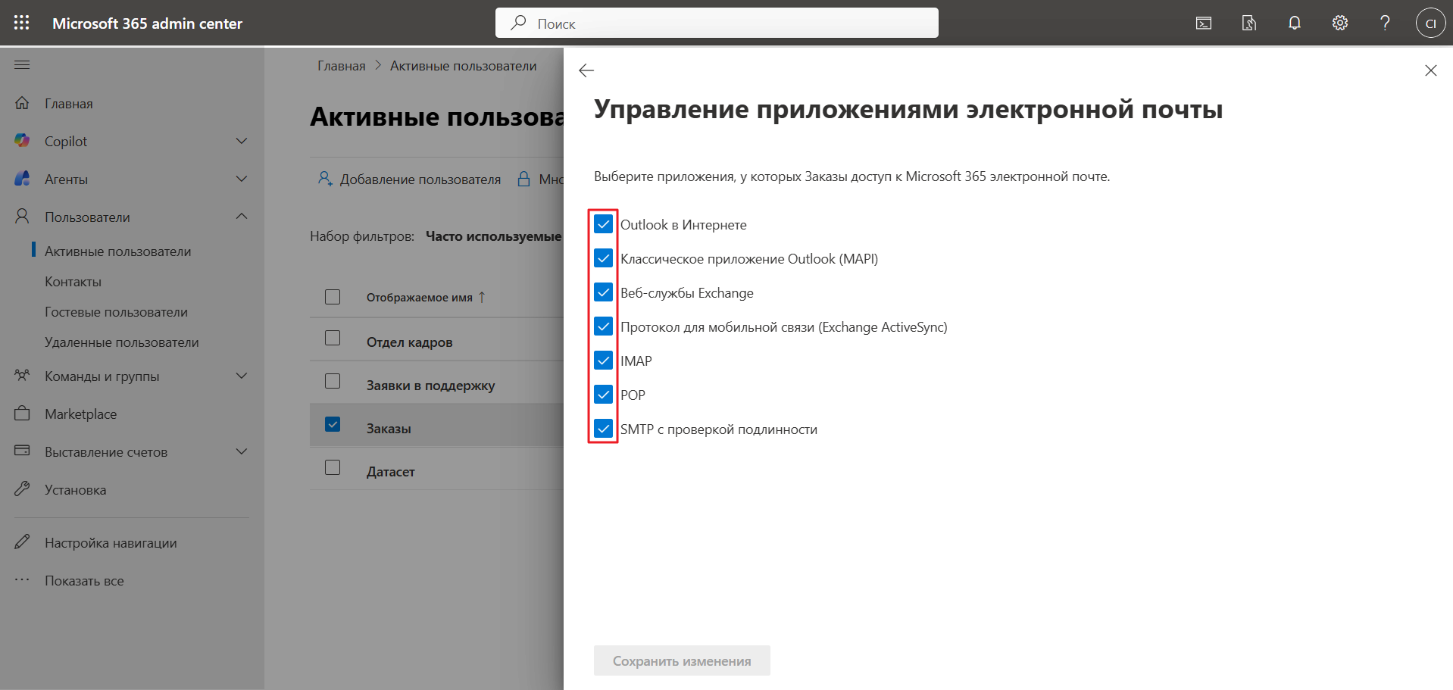This screenshot has height=690, width=1453.
Task: Click Сохранить изменения button
Action: (682, 660)
